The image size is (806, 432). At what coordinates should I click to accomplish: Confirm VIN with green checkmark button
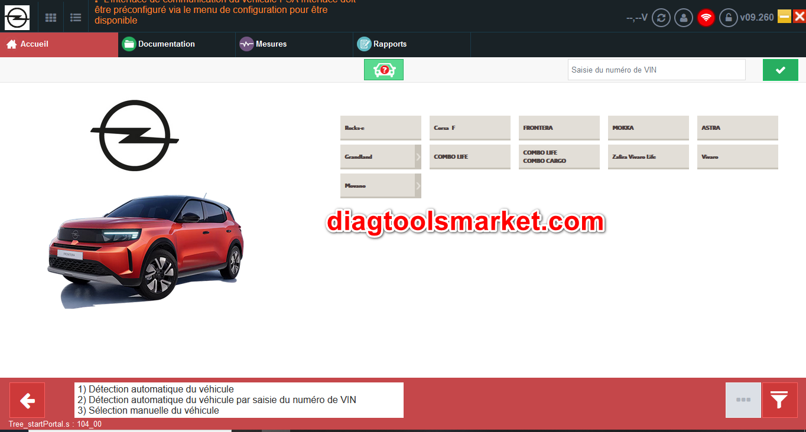click(x=780, y=70)
